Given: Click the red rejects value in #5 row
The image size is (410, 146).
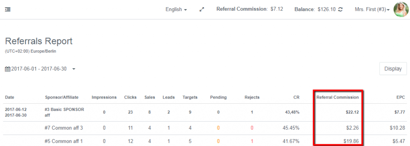Looking at the screenshot, I should pos(252,141).
